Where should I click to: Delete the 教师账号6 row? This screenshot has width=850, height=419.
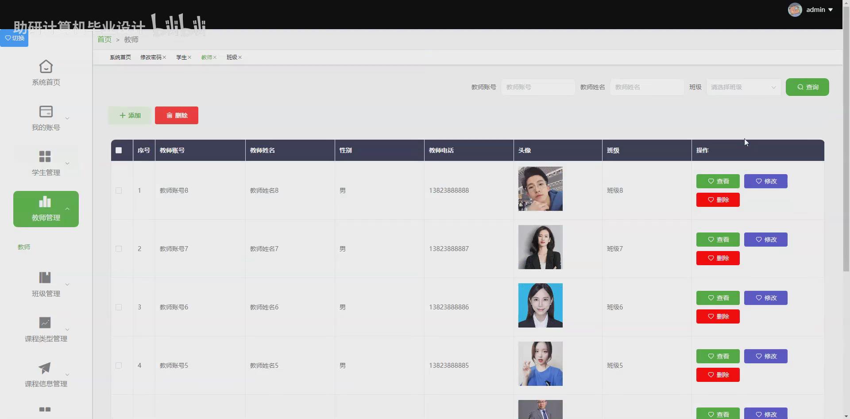[718, 316]
